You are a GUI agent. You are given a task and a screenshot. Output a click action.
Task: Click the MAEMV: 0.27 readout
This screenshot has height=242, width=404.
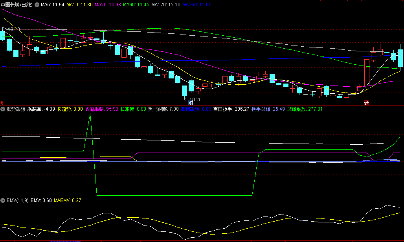pyautogui.click(x=68, y=200)
